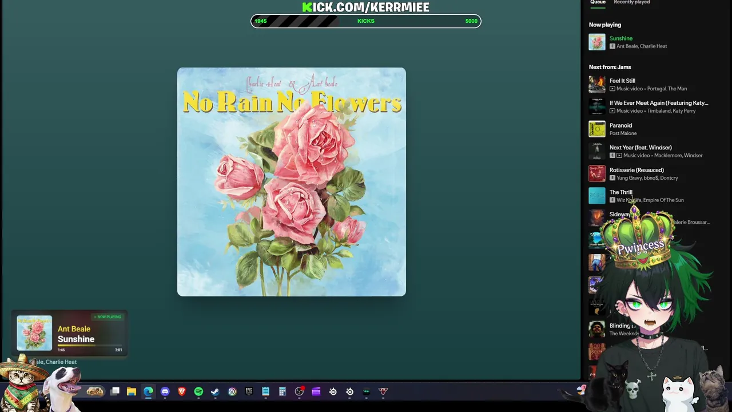Open the dark waveform app in the taskbar
This screenshot has width=732, height=412.
tap(367, 391)
